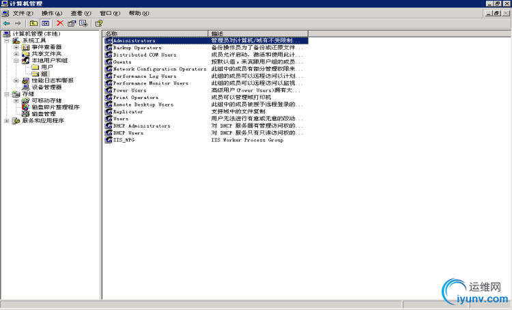Collapse the 存储 tree node
Viewport: 512px width, 310px height.
click(7, 94)
